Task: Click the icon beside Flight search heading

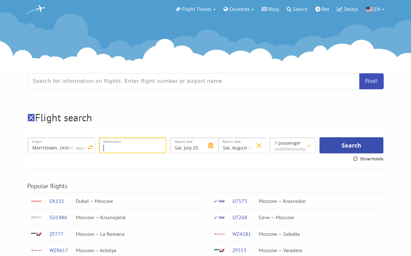Action: tap(31, 118)
